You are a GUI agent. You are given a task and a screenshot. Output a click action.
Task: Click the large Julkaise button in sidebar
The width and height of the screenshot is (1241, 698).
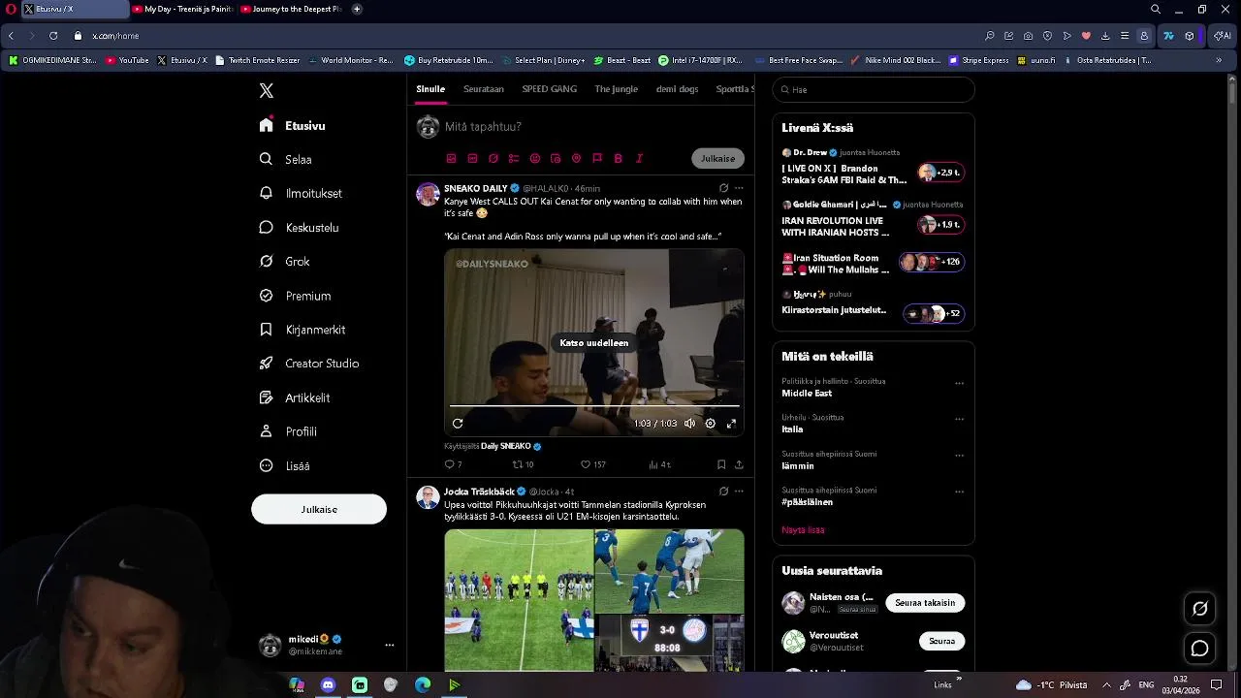click(319, 509)
